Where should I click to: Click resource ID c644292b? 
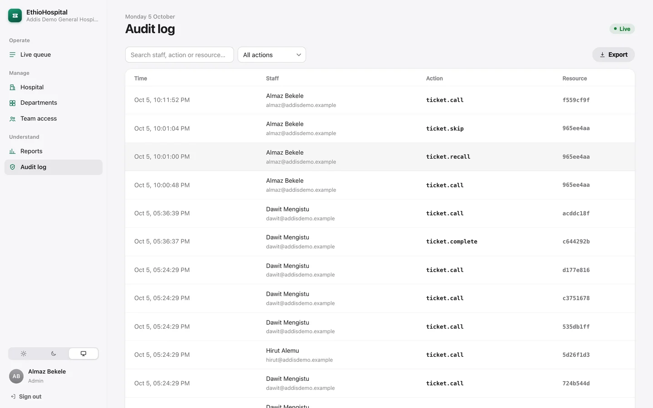[576, 242]
